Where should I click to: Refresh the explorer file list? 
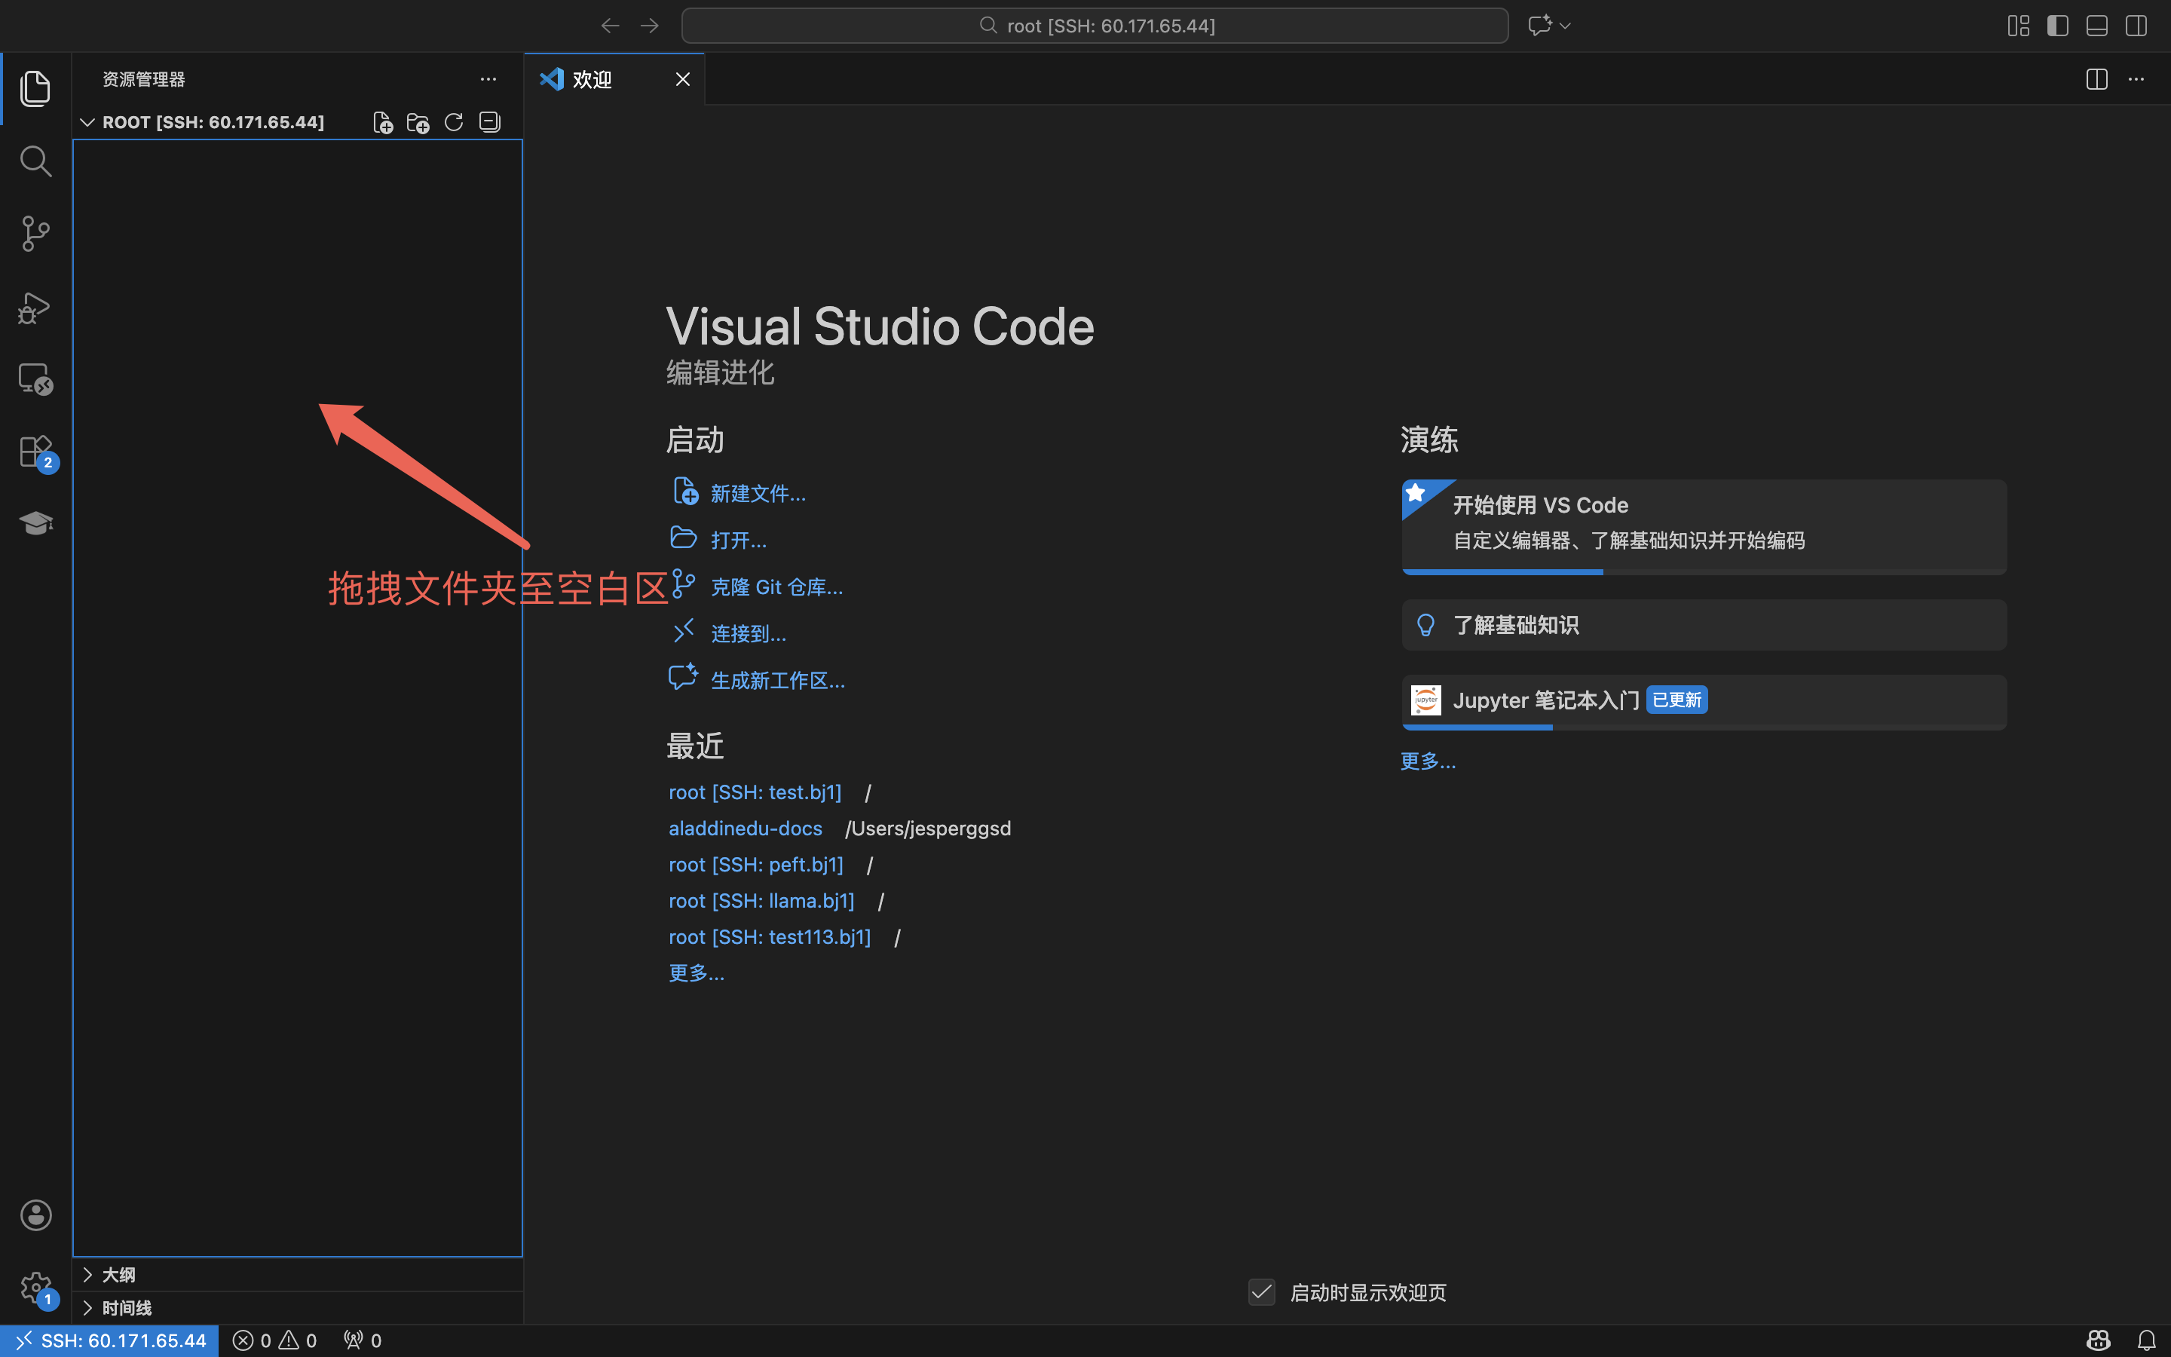[x=454, y=123]
